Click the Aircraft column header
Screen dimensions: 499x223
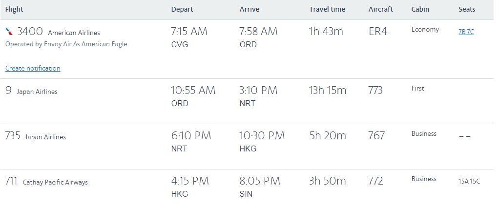click(380, 9)
